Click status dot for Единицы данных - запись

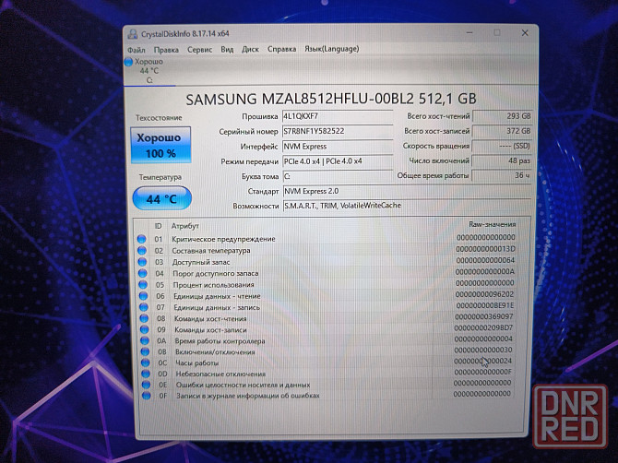(144, 307)
